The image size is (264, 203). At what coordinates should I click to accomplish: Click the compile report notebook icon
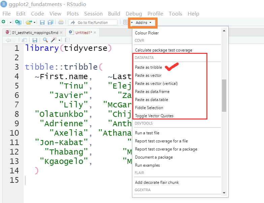click(x=67, y=40)
